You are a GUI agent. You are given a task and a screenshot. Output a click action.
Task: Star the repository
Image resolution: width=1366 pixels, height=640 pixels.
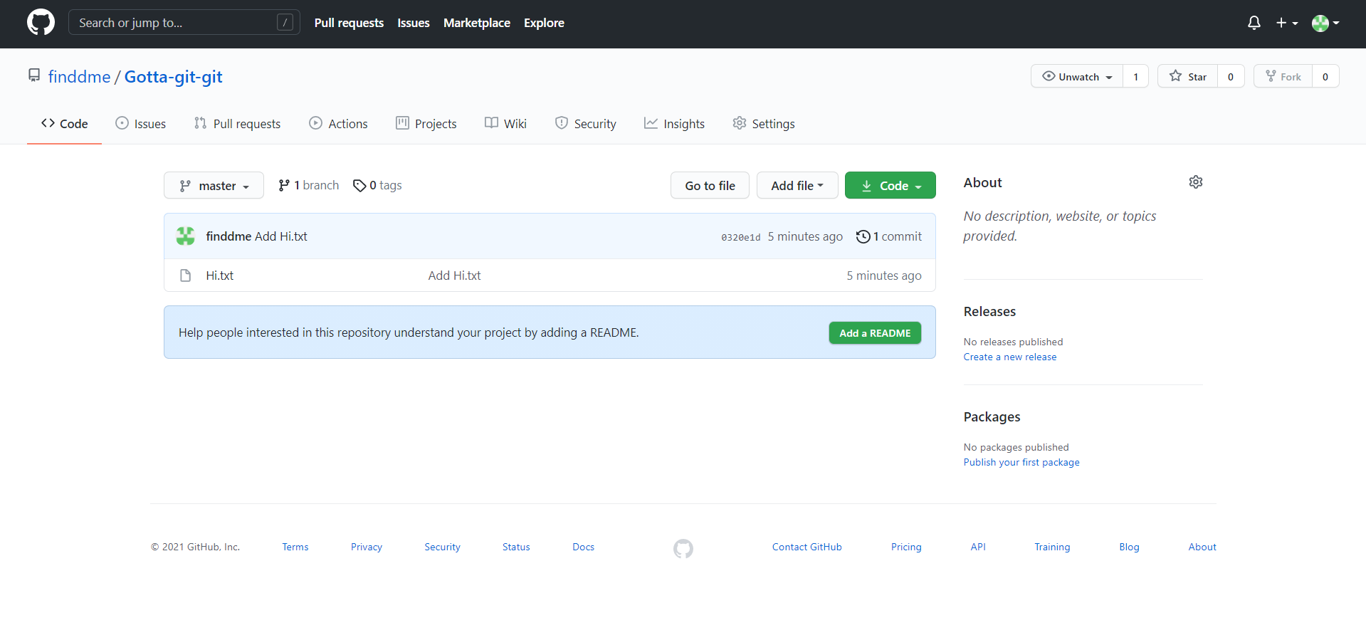(1187, 76)
